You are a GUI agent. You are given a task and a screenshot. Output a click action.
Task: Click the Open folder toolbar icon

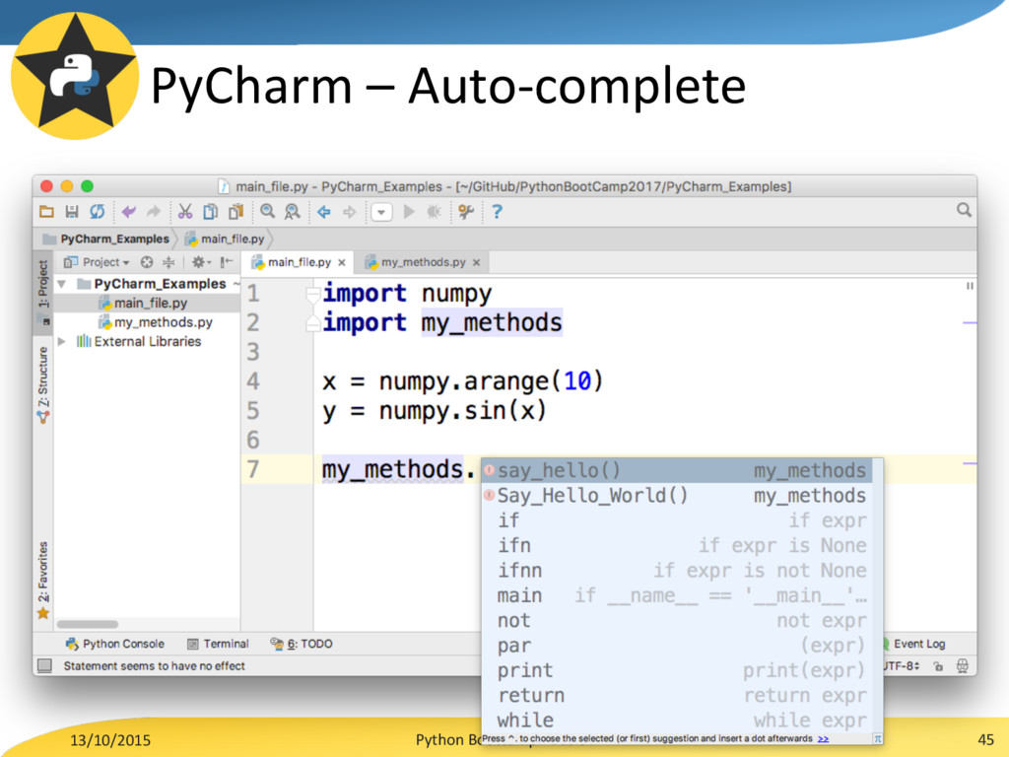[x=46, y=212]
